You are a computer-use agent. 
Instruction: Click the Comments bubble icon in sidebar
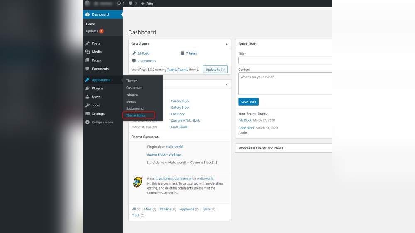tap(88, 69)
